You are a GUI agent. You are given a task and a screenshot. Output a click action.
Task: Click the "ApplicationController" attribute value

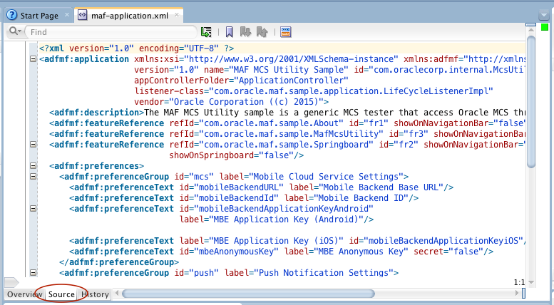291,81
